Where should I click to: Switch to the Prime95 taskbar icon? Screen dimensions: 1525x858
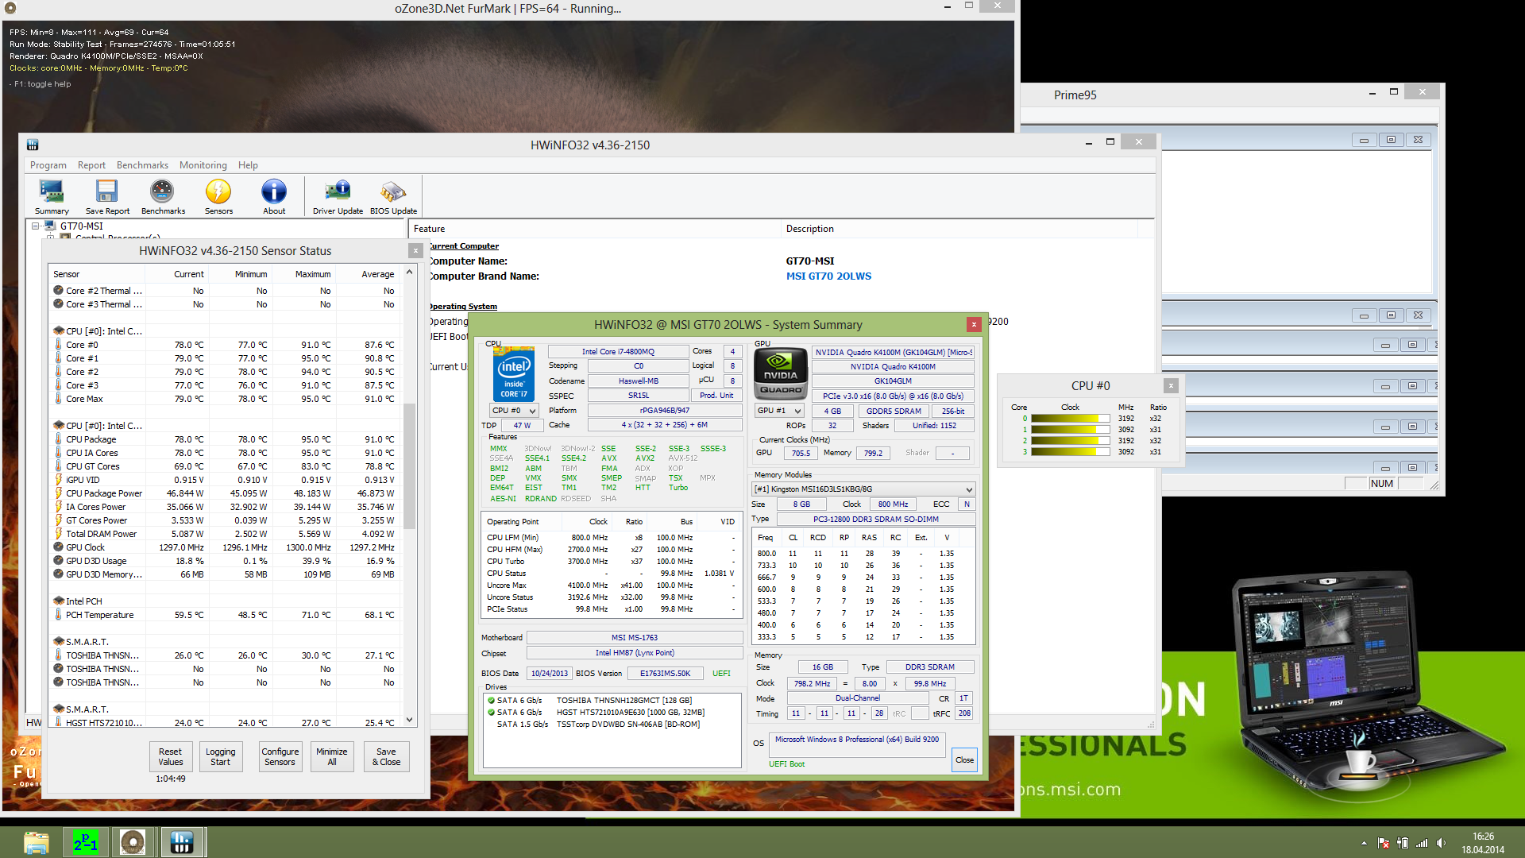(85, 842)
